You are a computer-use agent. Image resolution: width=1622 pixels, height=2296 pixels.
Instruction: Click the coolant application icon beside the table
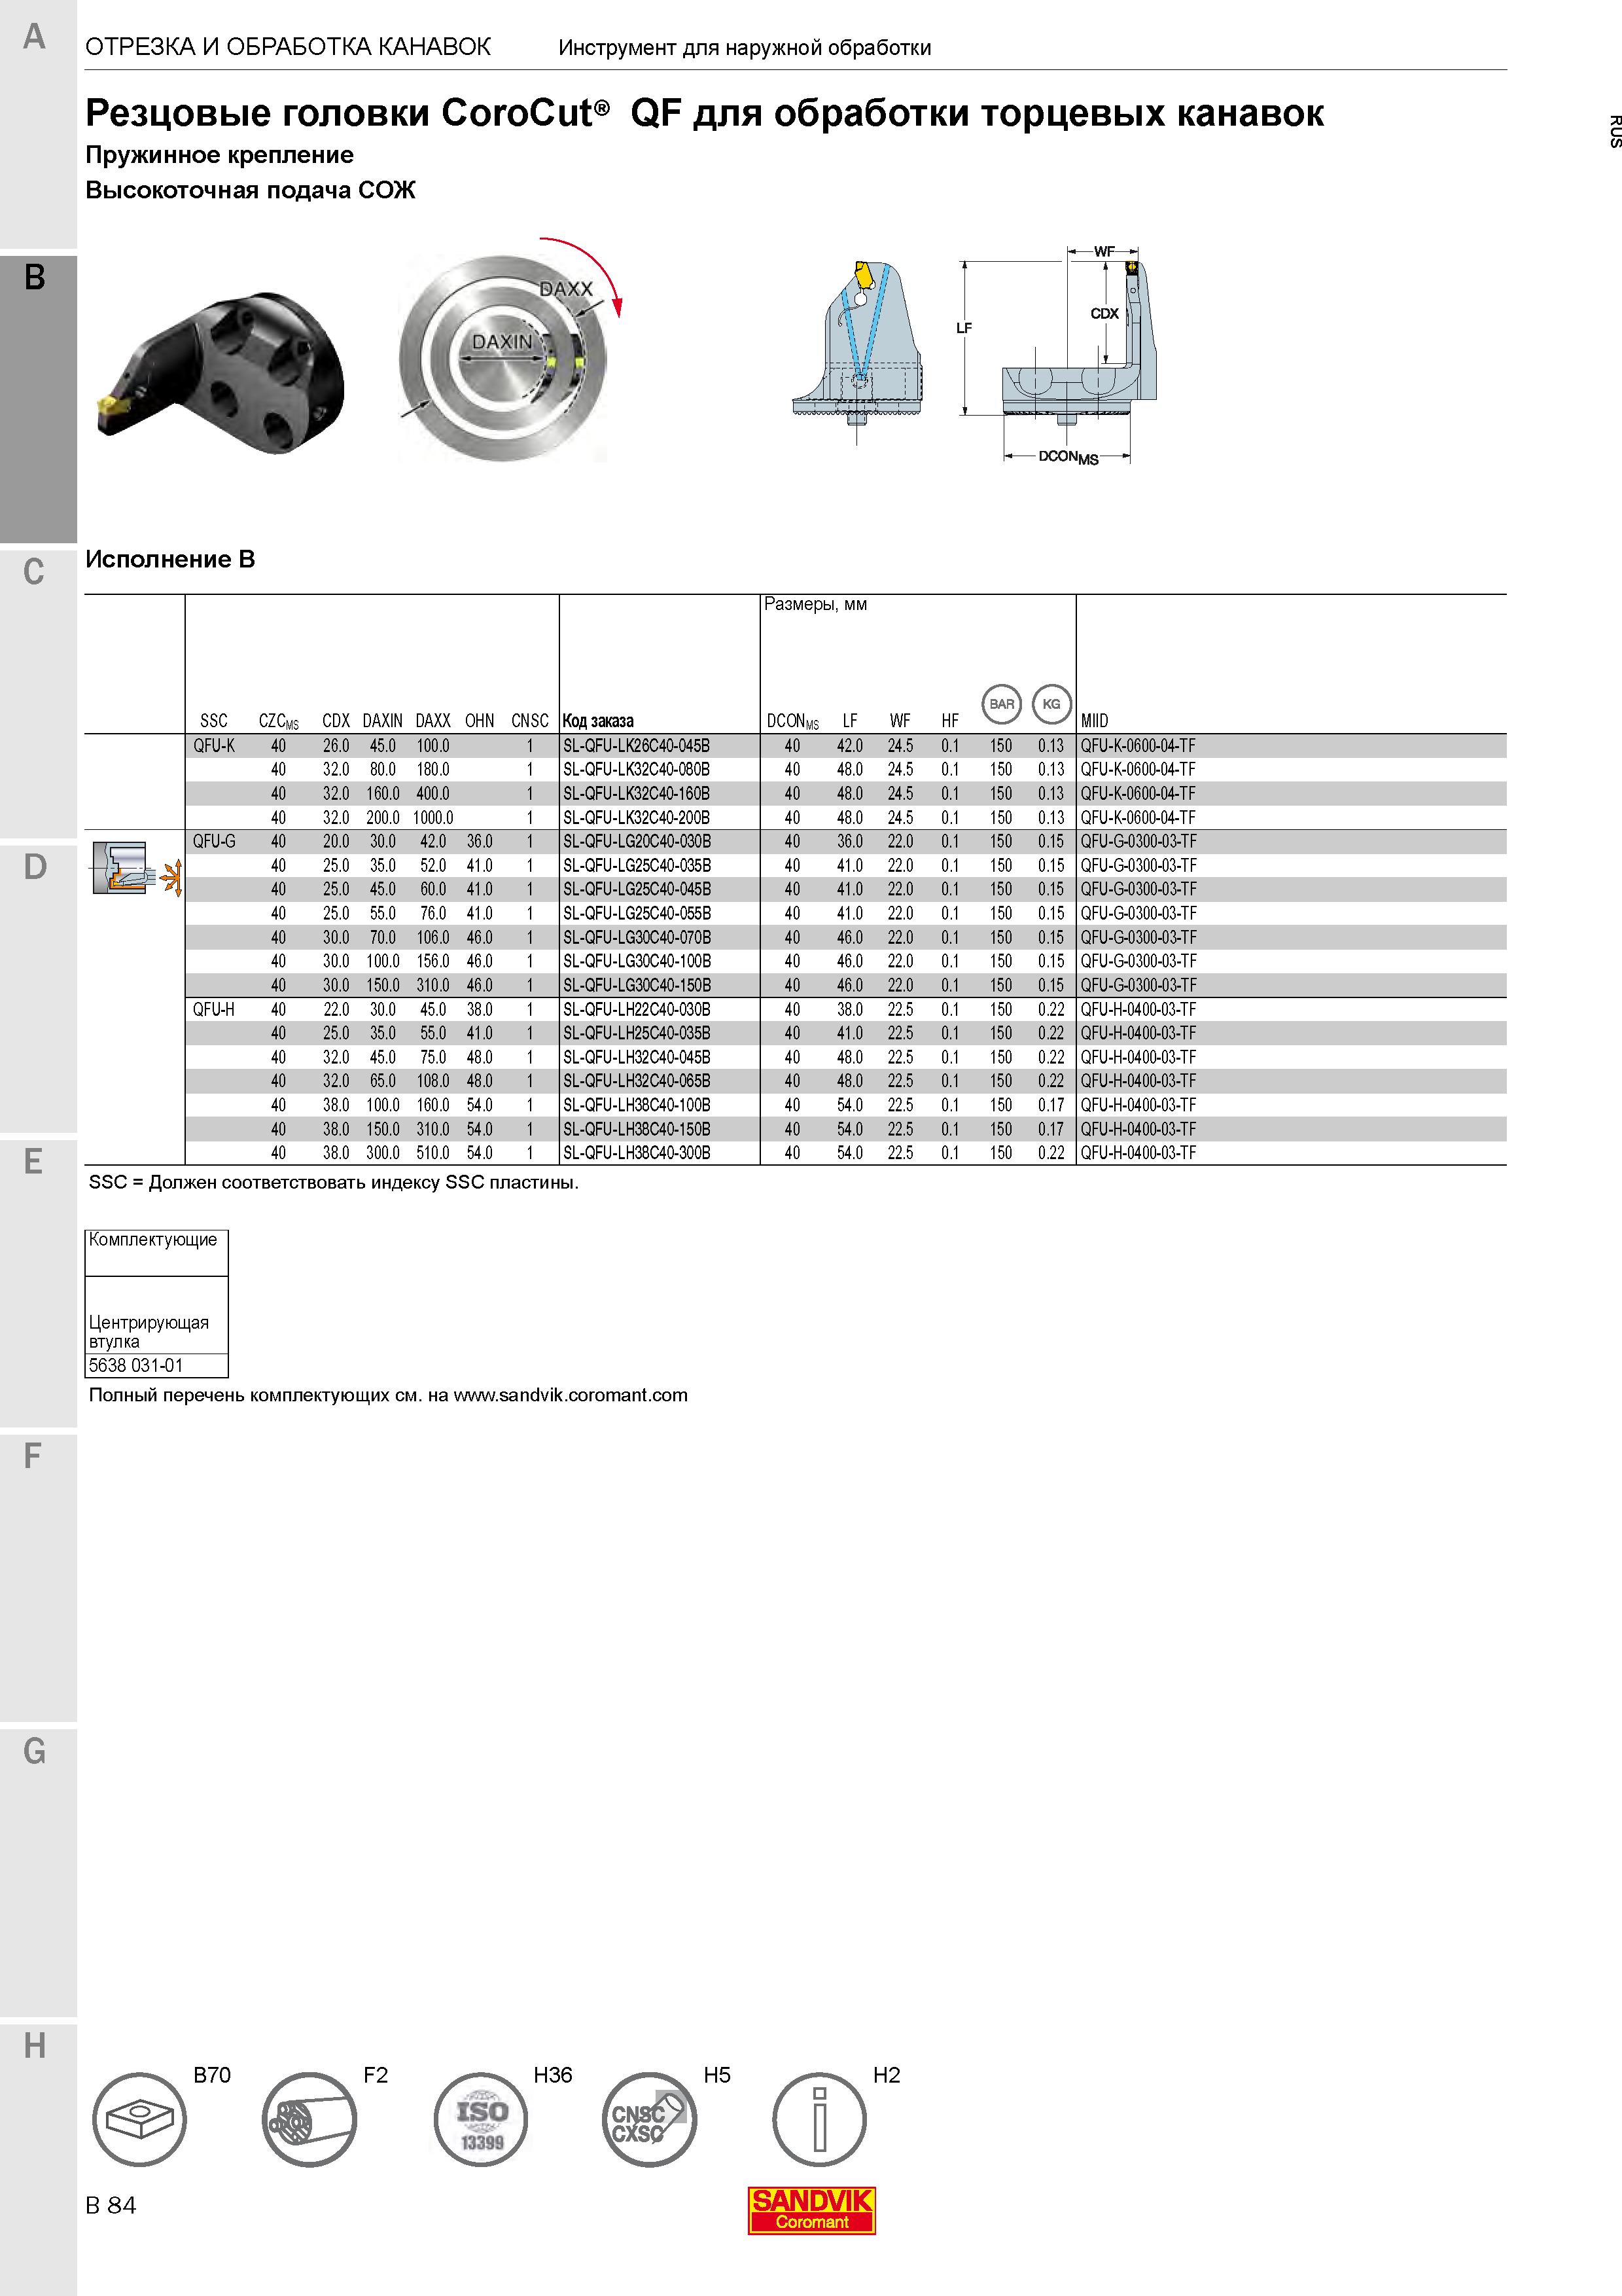(137, 868)
